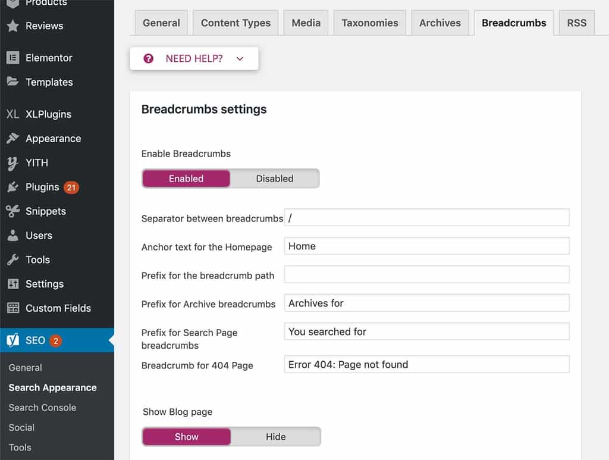
Task: Open the SEO General submenu link
Action: pyautogui.click(x=25, y=368)
